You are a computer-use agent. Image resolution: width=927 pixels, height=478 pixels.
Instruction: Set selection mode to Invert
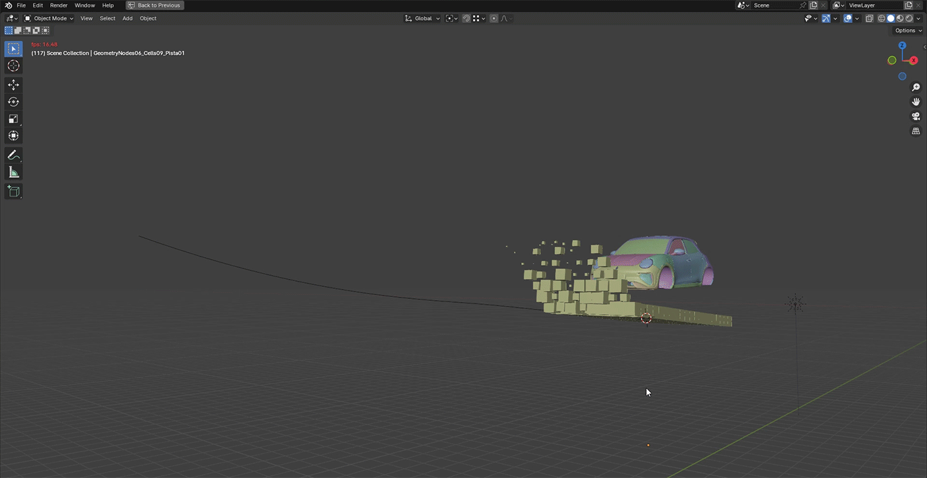click(x=36, y=30)
